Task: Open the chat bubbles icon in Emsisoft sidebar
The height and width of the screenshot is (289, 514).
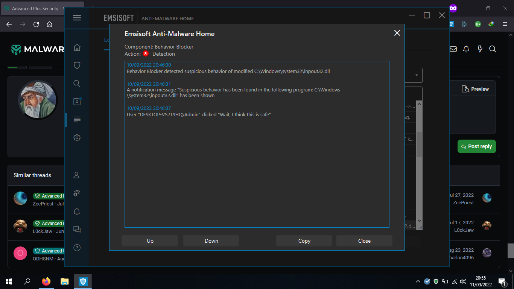Action: 77,229
